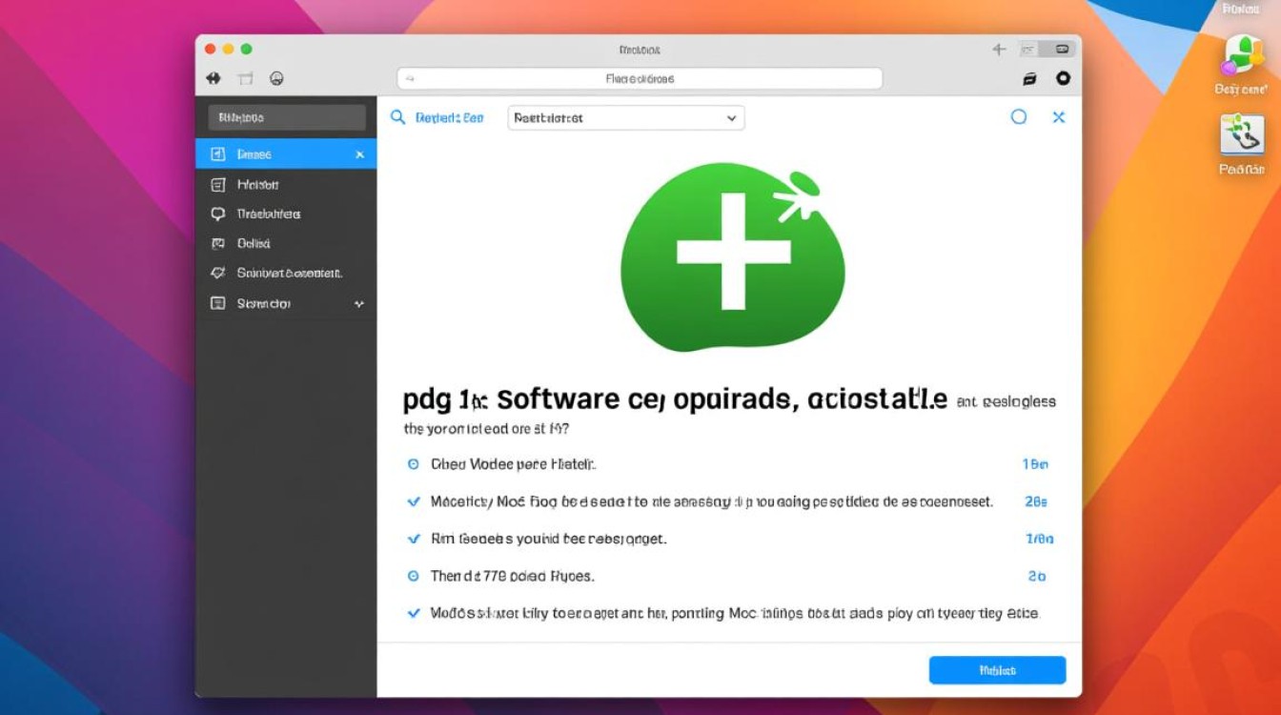Click the blue count link on the third row
The height and width of the screenshot is (715, 1281).
tap(1039, 539)
